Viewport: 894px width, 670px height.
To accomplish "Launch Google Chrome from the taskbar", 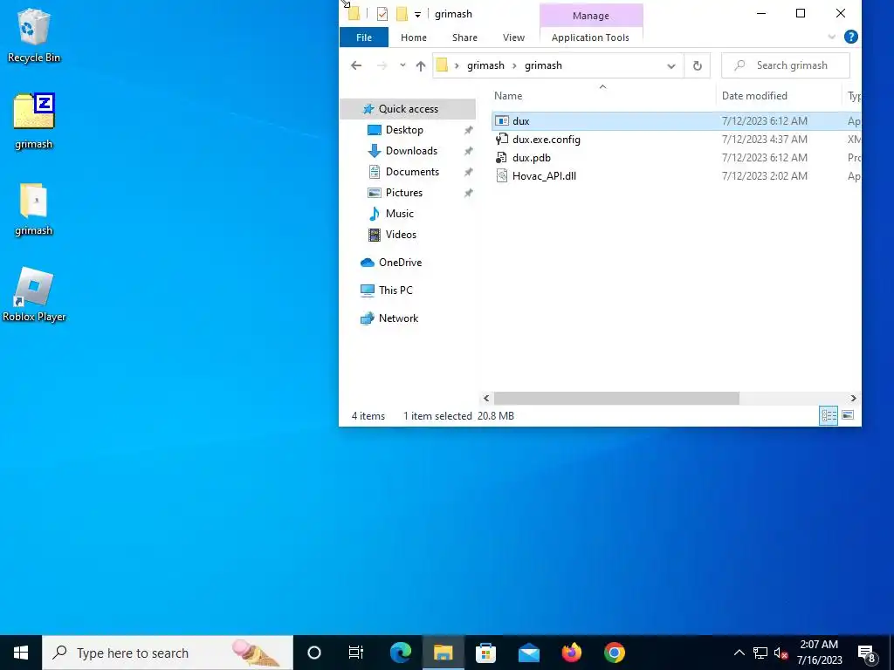I will point(614,653).
